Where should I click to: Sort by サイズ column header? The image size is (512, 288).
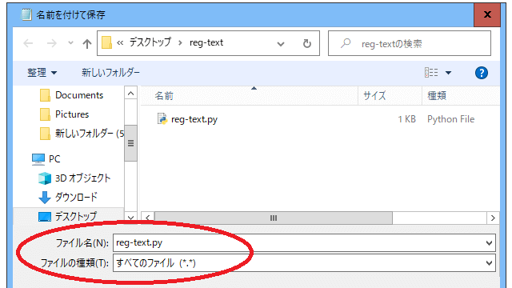click(x=374, y=96)
